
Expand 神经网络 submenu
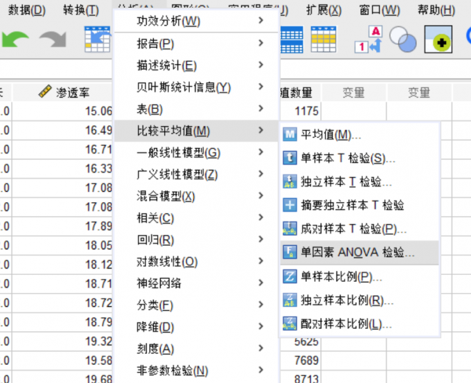(x=196, y=283)
